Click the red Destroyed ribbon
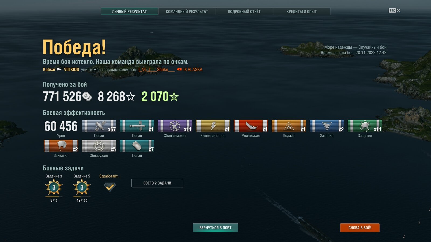 pos(251,126)
